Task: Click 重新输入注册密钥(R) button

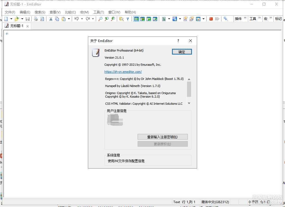Action: click(x=162, y=137)
